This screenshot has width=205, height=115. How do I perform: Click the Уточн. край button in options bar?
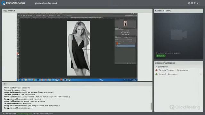click(x=69, y=16)
